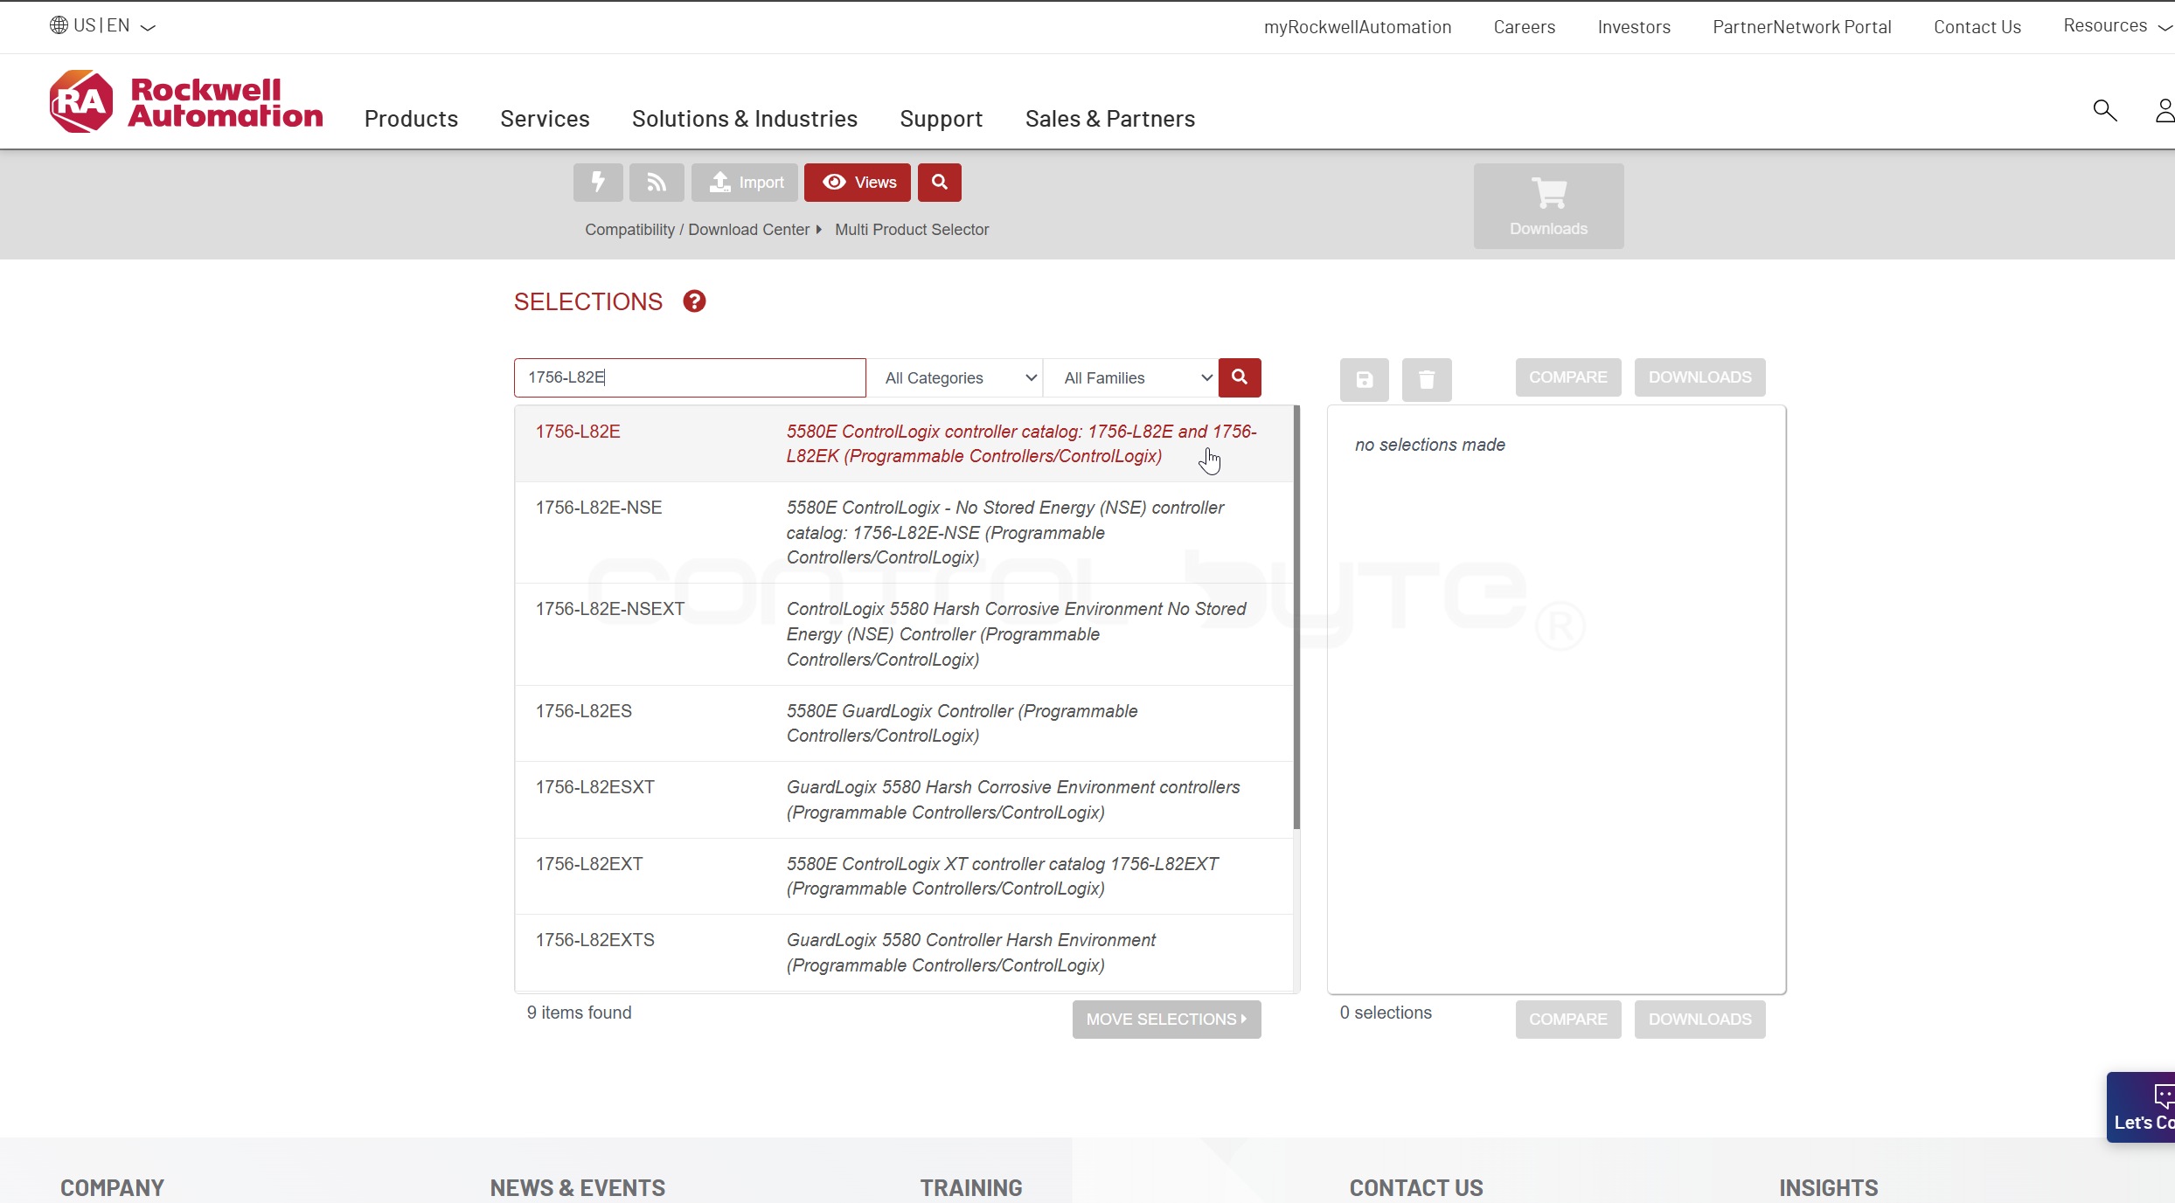Click the bottom COMPARE button
Screen dimensions: 2175x1203
pos(1568,1020)
